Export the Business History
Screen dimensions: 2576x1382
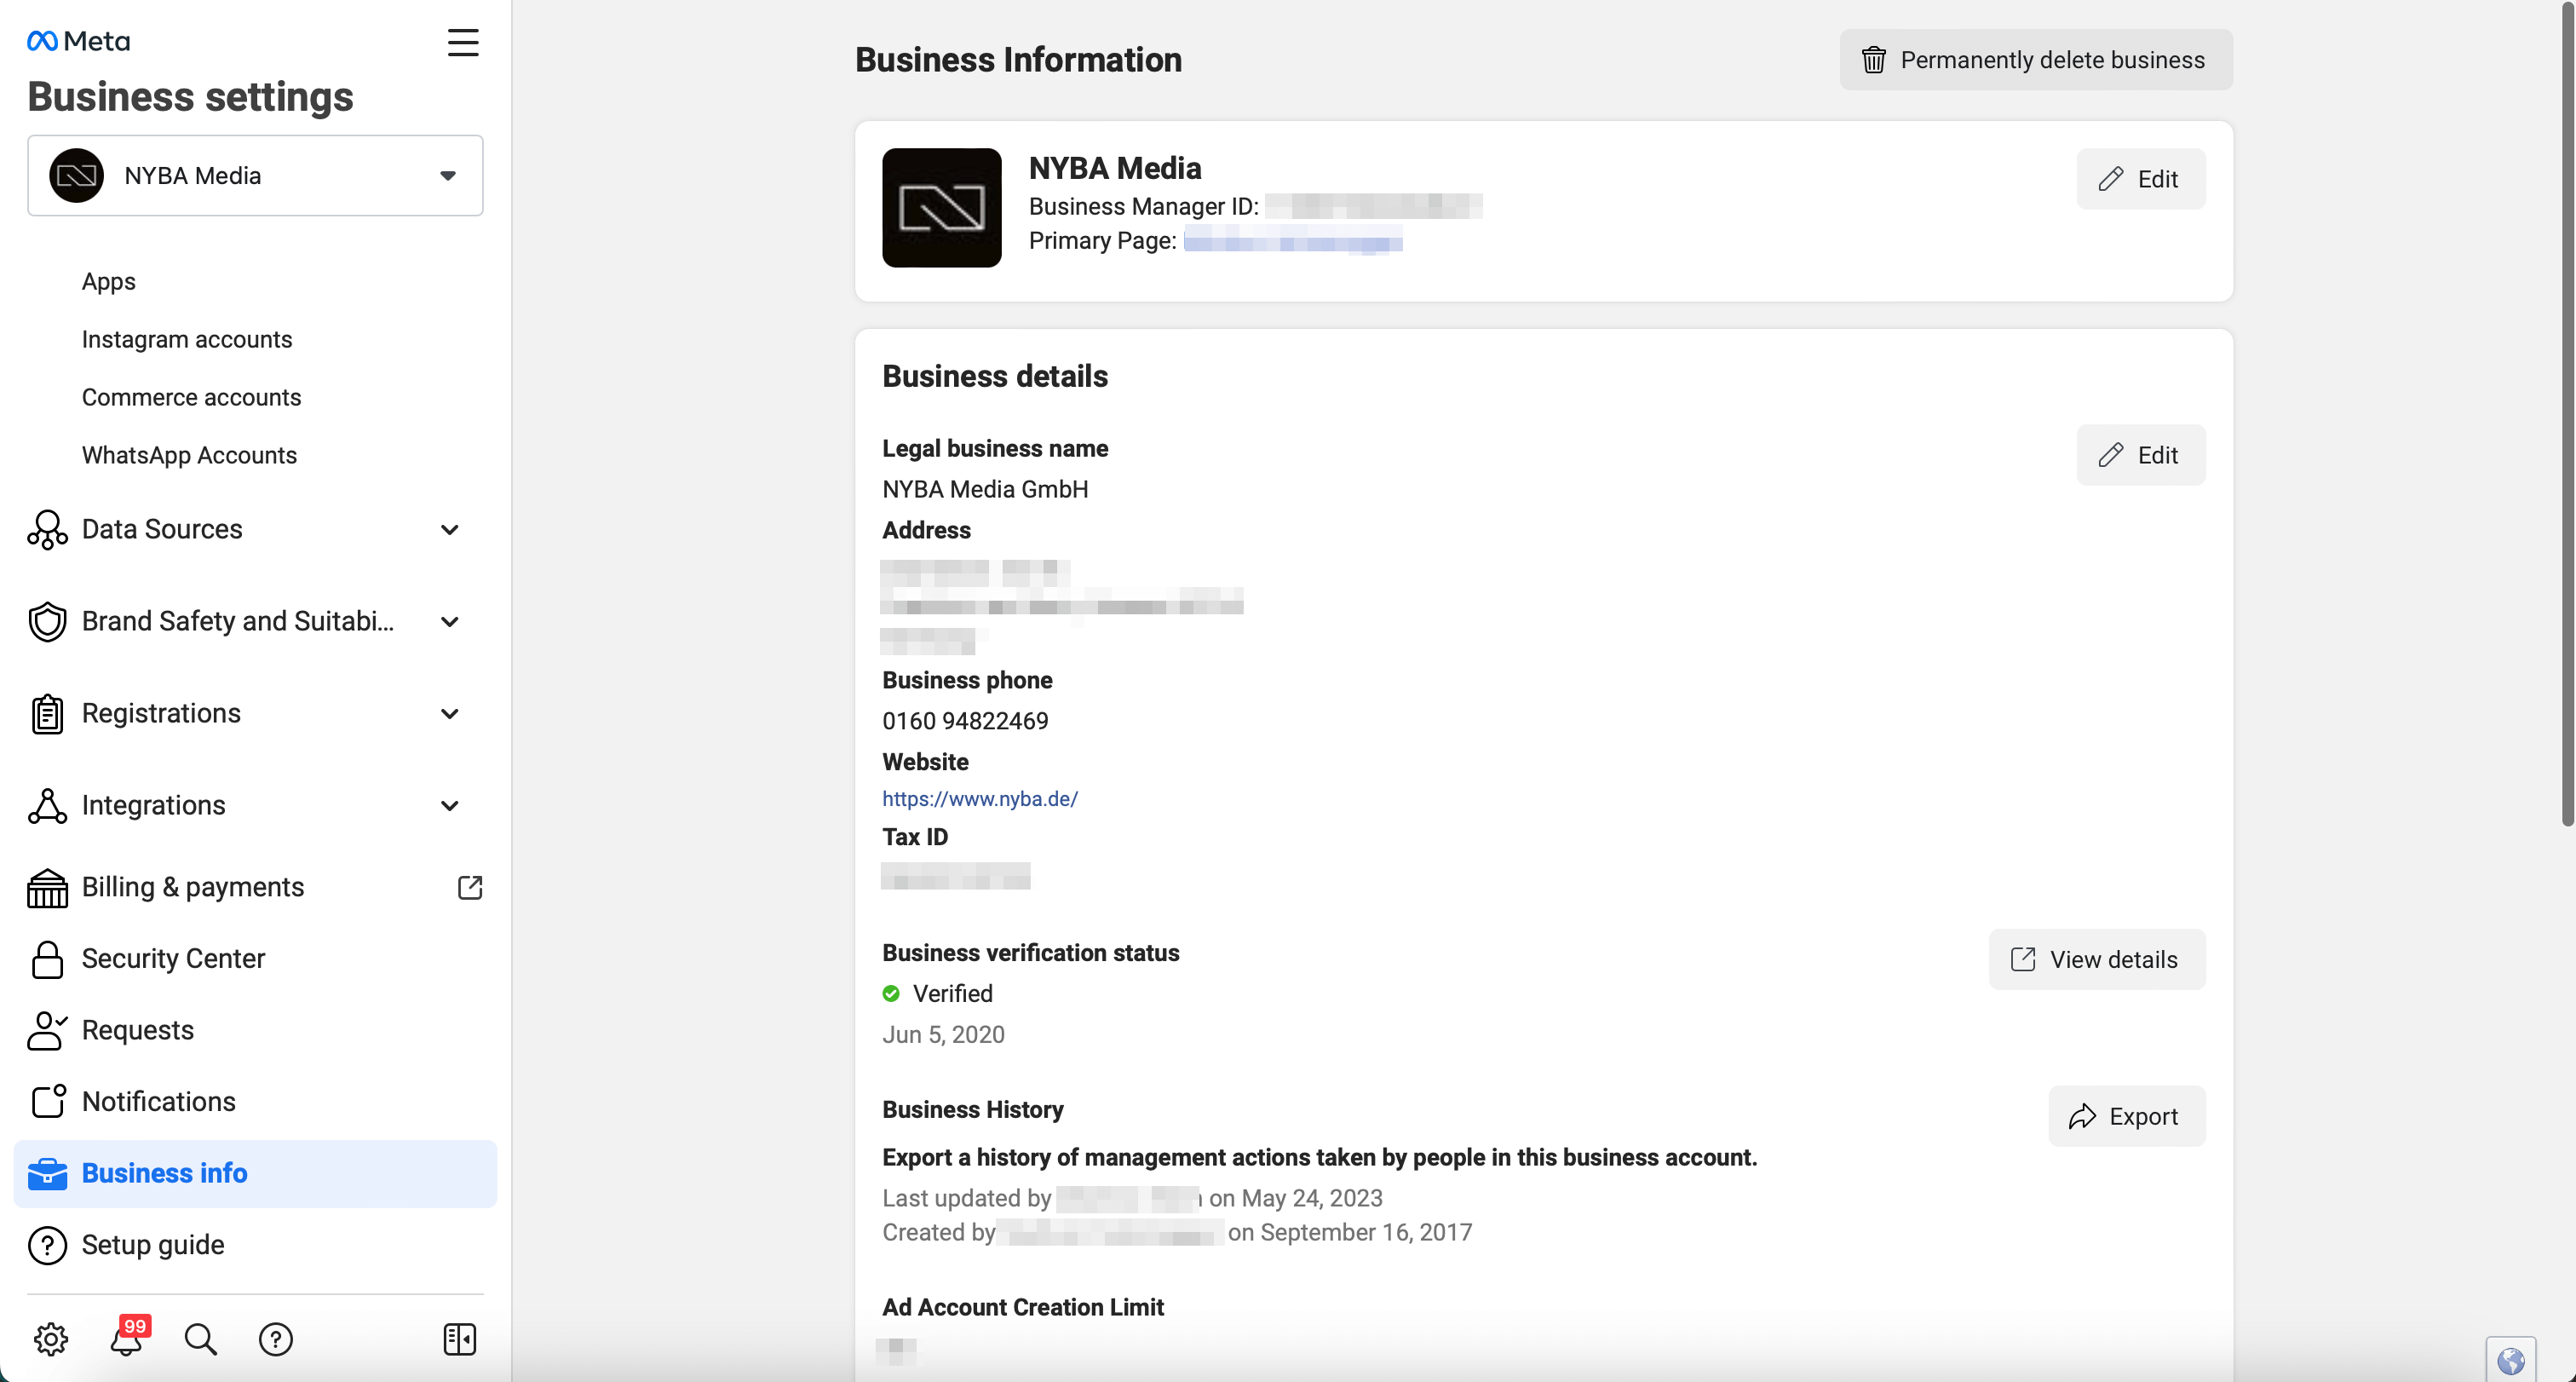point(2126,1116)
